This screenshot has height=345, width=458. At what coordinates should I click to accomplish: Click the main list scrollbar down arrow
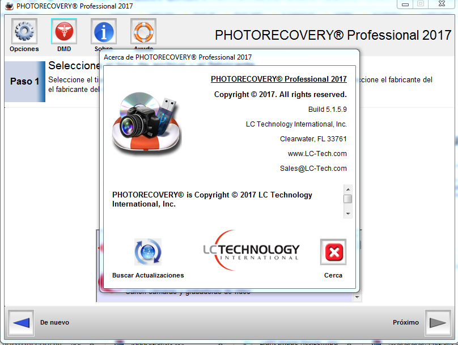pos(357,297)
